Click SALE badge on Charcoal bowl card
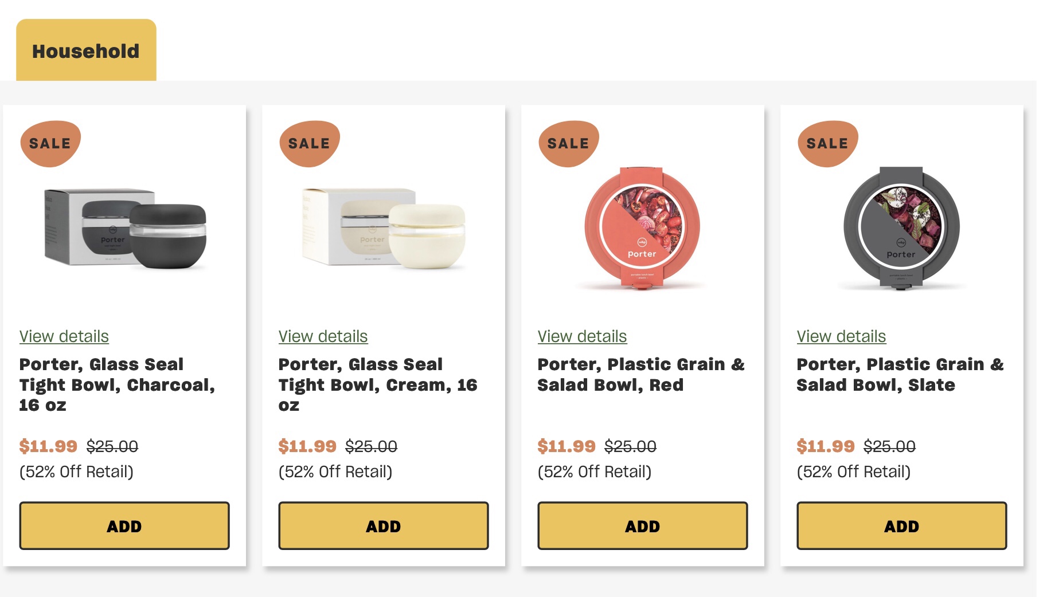The width and height of the screenshot is (1051, 597). pos(50,143)
